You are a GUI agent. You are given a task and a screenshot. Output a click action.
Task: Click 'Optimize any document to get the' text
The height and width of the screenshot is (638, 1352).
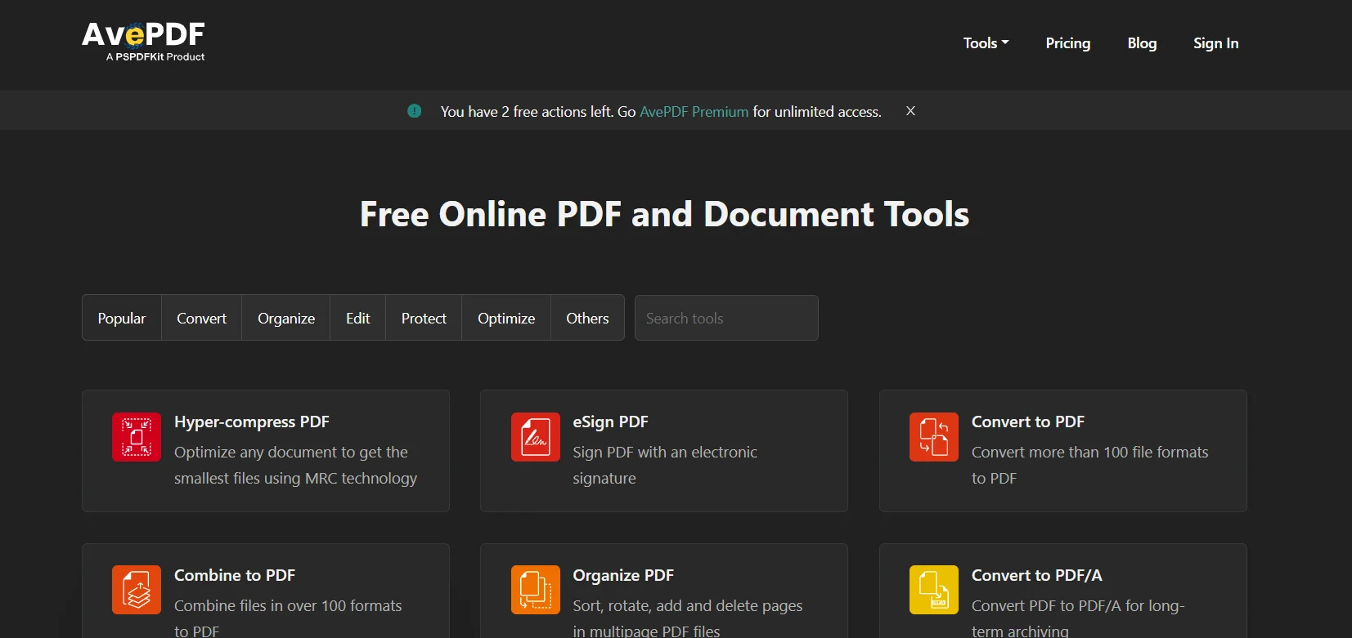tap(291, 452)
